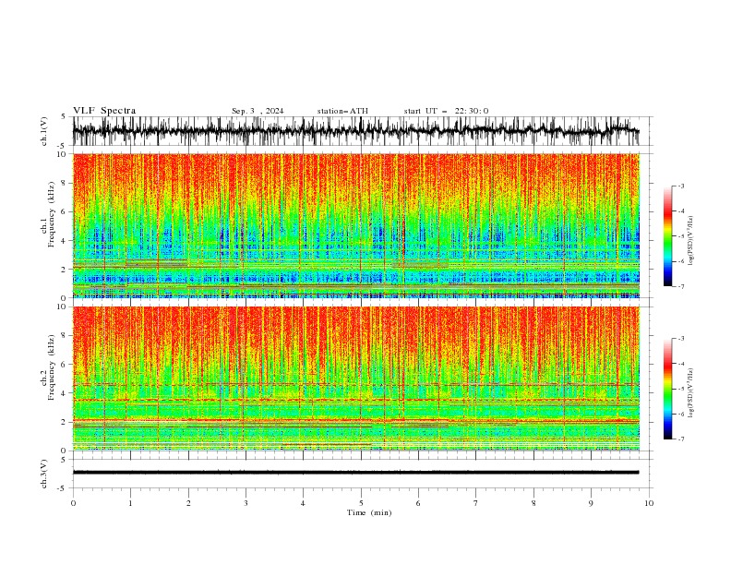Screen dimensions: 731x565
Task: Click the 'log(PSD)(V²/Hz)' label beside the ch.2 colorbar
Action: 691,393
